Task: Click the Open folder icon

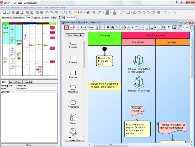Action: 9,12
